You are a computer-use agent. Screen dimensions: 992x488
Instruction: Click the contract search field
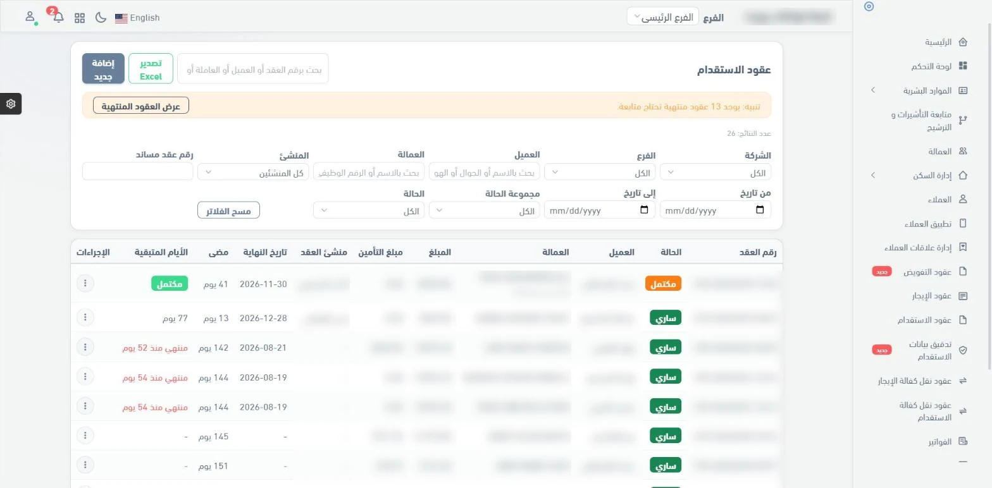(253, 69)
